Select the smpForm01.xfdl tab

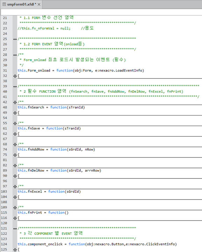(21, 4)
